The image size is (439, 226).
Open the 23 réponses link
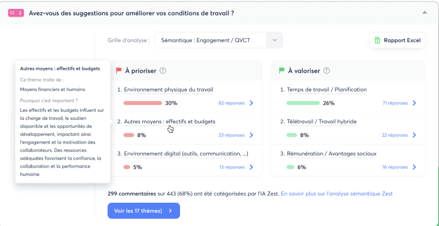tap(231, 135)
